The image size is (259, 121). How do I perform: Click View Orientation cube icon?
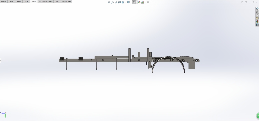pyautogui.click(x=129, y=2)
